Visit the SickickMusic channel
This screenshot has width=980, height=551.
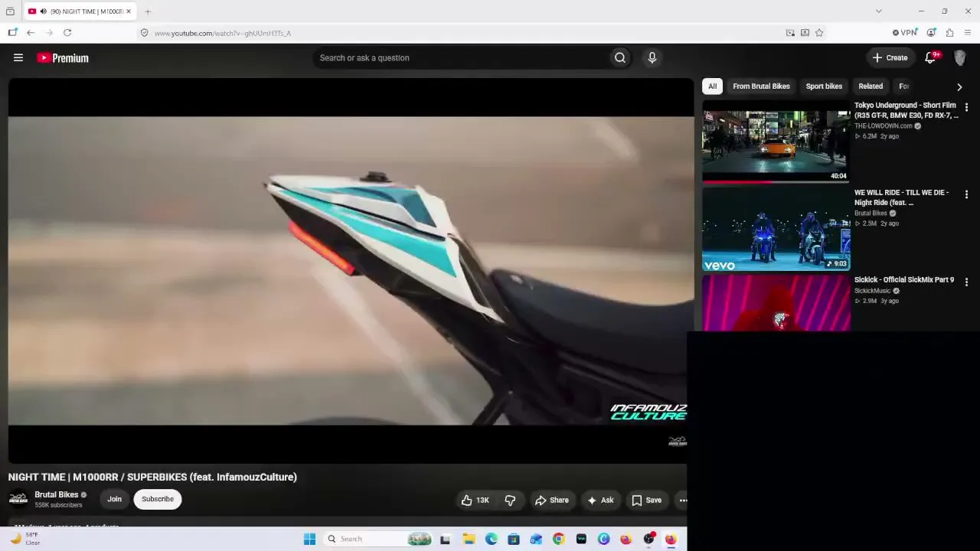tap(873, 291)
